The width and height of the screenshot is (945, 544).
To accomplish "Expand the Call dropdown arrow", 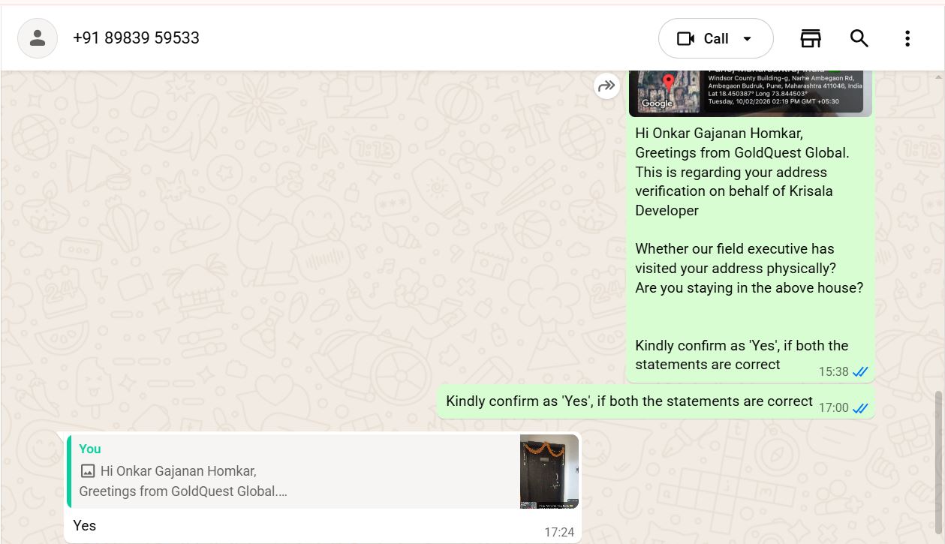I will [747, 38].
